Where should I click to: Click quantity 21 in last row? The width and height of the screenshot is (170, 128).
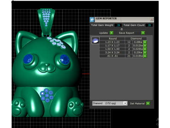tap(129, 56)
